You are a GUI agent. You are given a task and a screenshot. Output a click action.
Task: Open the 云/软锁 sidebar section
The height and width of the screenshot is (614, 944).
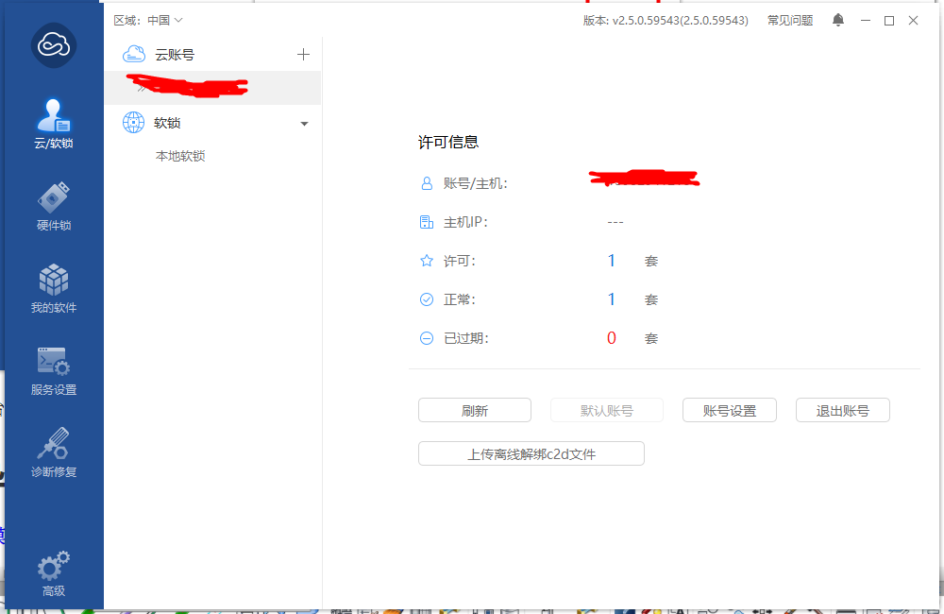pos(53,124)
